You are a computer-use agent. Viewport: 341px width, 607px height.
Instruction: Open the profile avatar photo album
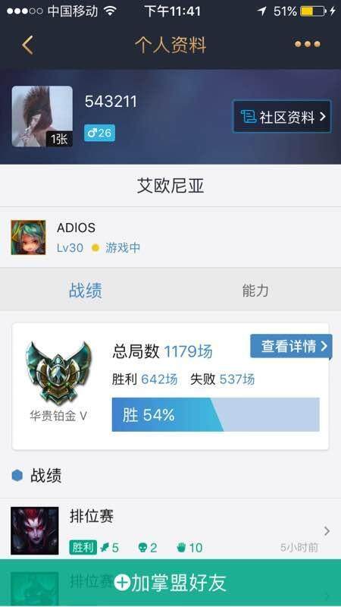point(42,117)
